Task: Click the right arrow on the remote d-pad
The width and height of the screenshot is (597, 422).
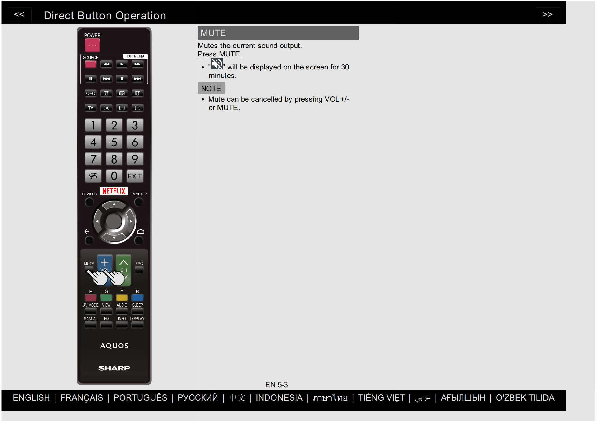Action: click(x=131, y=221)
